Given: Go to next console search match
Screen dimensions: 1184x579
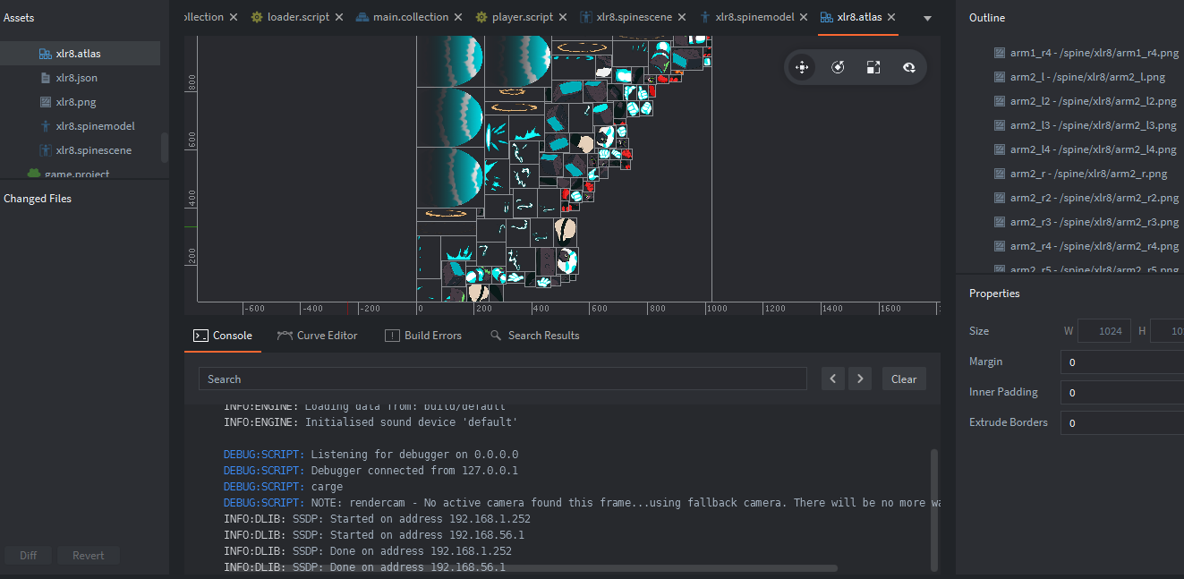Looking at the screenshot, I should 860,379.
